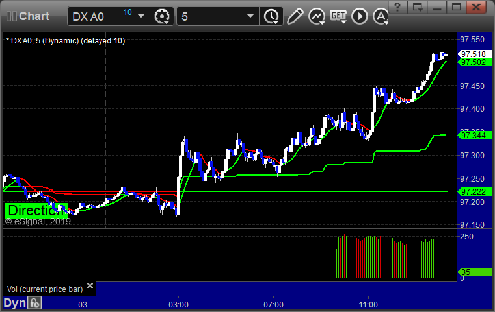
Task: Open the time template clock icon
Action: click(271, 16)
